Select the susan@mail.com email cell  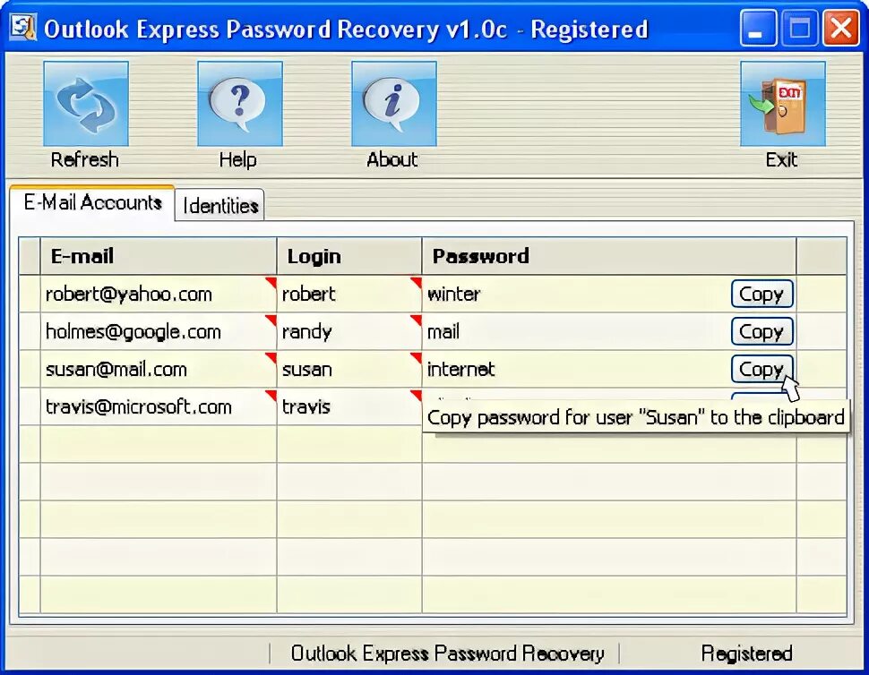coord(159,370)
